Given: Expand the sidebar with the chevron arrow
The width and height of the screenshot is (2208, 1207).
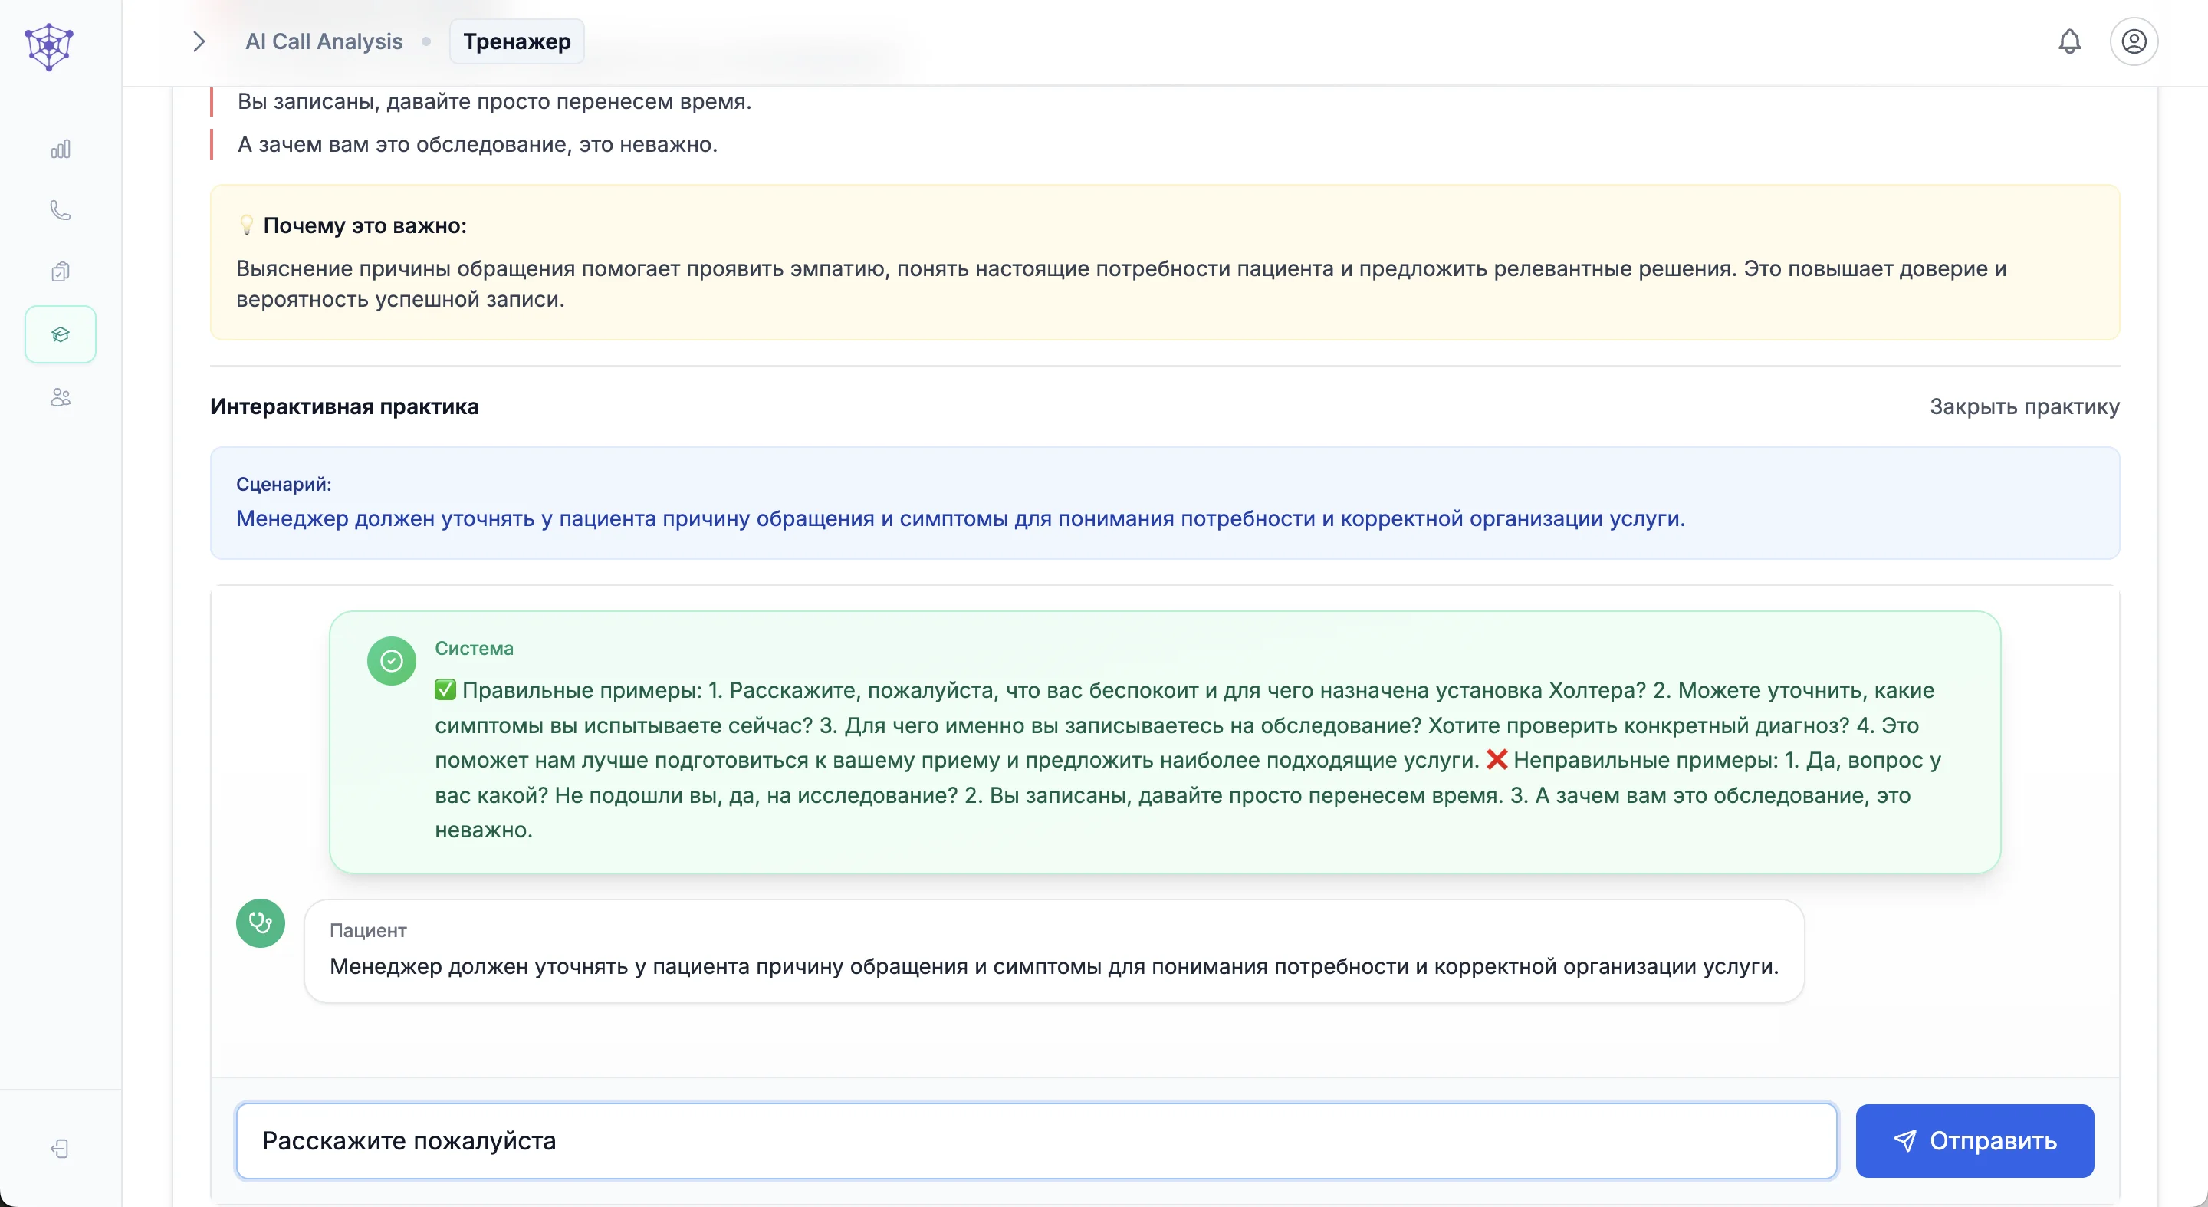Looking at the screenshot, I should (x=199, y=41).
